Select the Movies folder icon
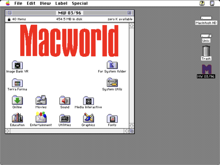 41,100
